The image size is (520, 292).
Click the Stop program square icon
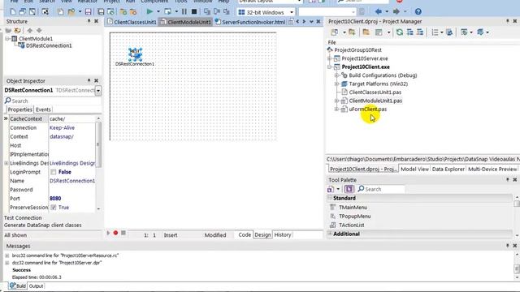pyautogui.click(x=194, y=11)
